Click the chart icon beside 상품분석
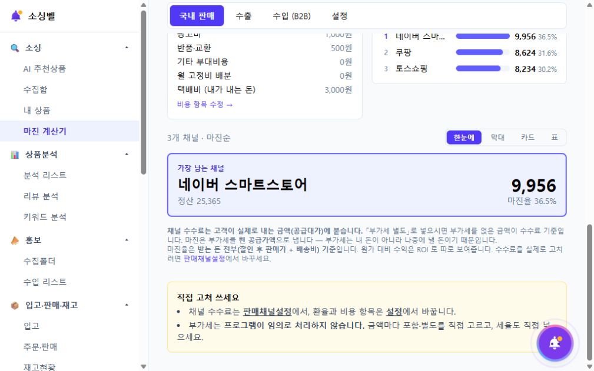 (15, 155)
